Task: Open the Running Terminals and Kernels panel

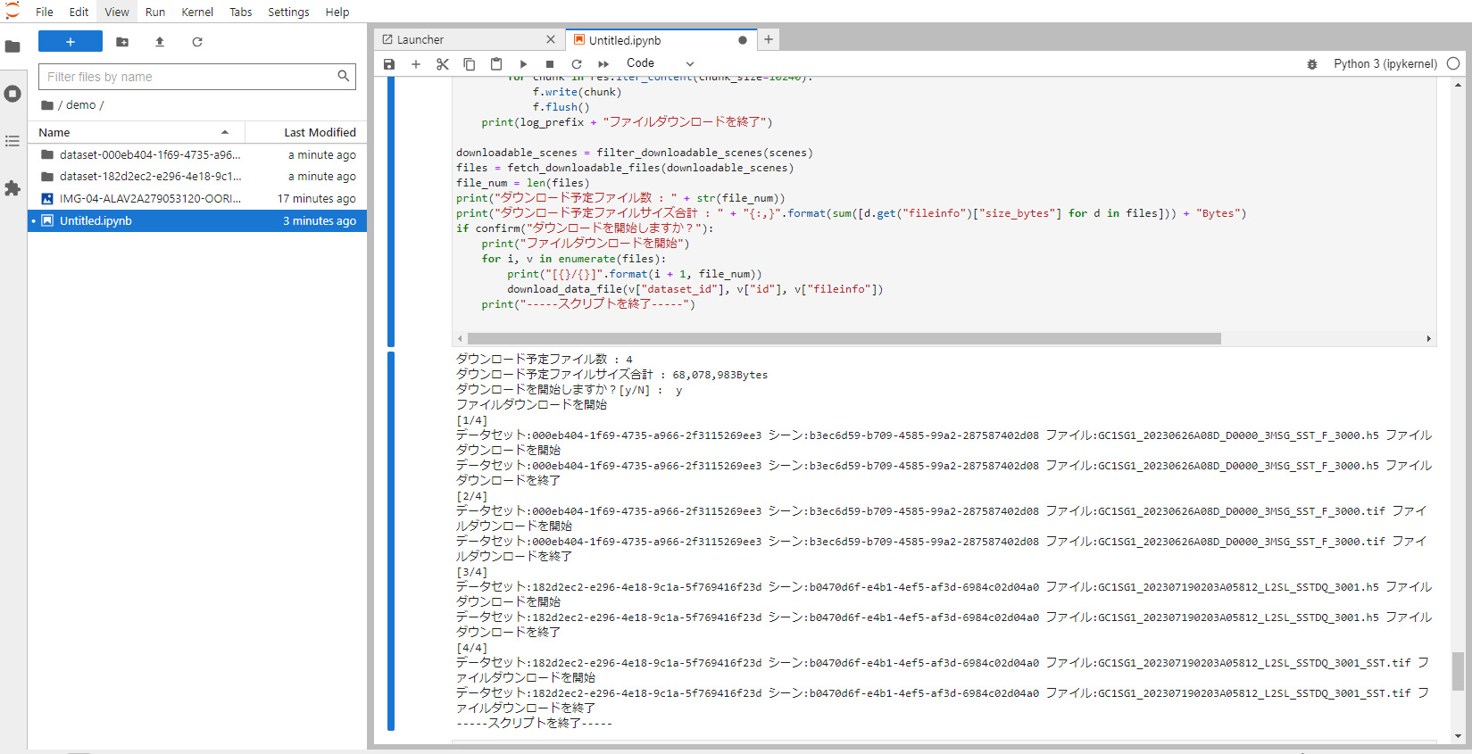Action: 12,94
